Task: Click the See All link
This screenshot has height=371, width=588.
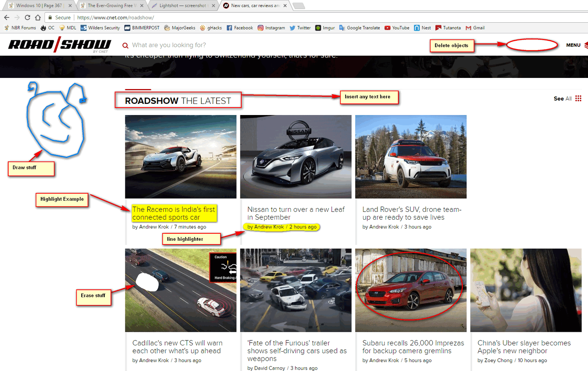Action: click(x=562, y=99)
